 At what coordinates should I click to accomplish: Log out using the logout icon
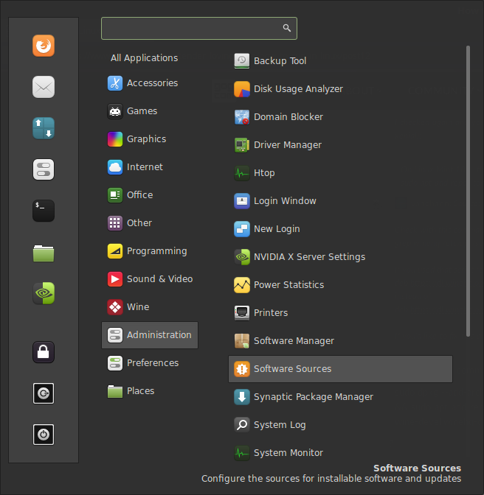click(x=44, y=393)
